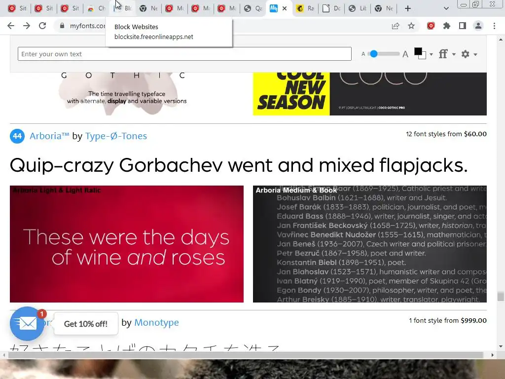Expand the gear settings dropdown arrow
This screenshot has height=379, width=505.
click(x=475, y=54)
